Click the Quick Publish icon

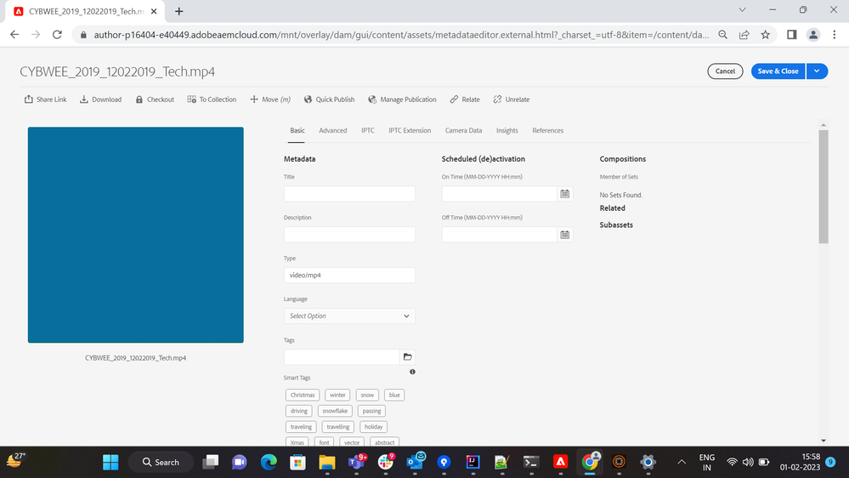308,100
